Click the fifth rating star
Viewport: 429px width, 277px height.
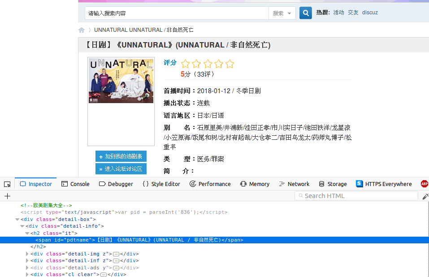point(230,64)
